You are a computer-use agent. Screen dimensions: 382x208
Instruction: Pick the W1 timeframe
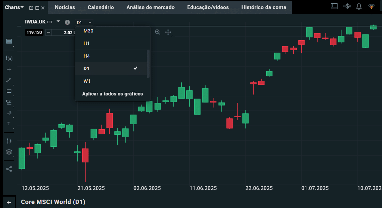(111, 81)
